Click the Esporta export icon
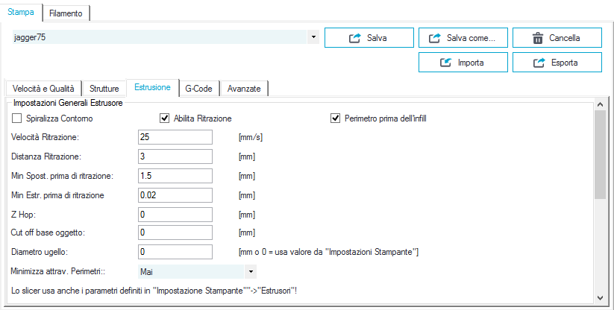Image resolution: width=614 pixels, height=310 pixels. [539, 63]
